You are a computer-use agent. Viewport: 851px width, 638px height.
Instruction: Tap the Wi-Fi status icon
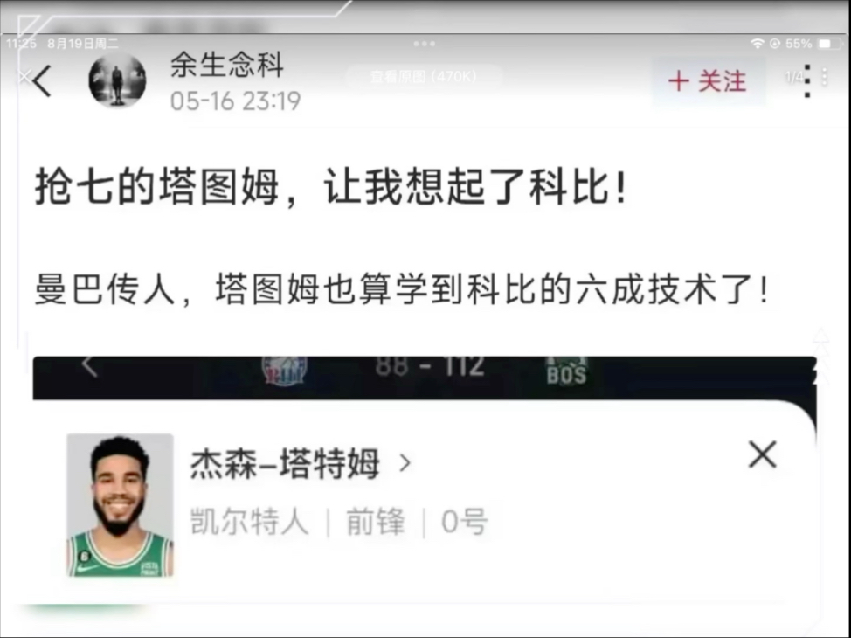pyautogui.click(x=758, y=44)
